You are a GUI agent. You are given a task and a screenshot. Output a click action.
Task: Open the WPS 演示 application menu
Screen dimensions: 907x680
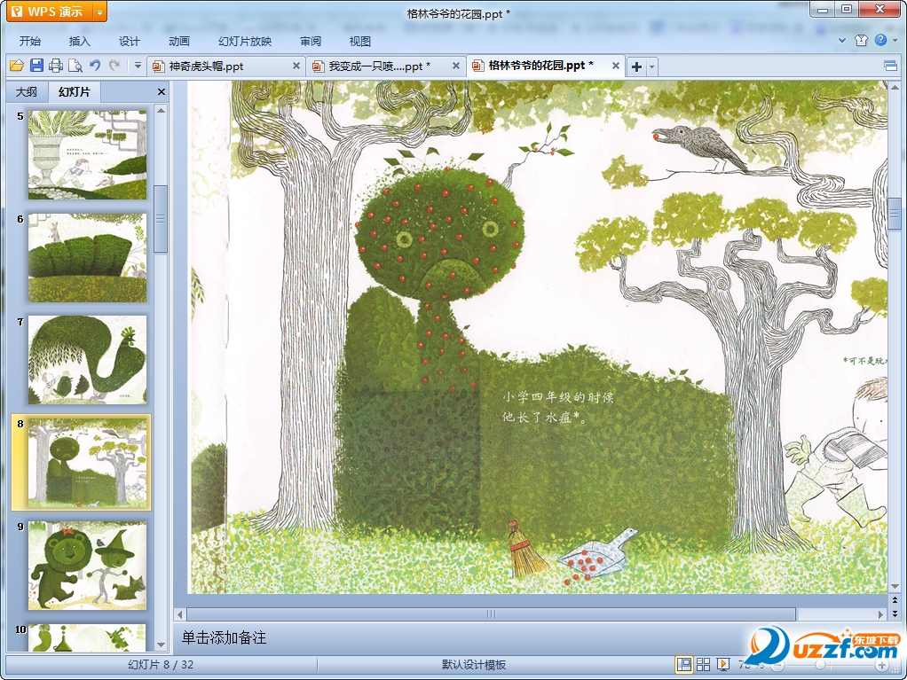(49, 12)
